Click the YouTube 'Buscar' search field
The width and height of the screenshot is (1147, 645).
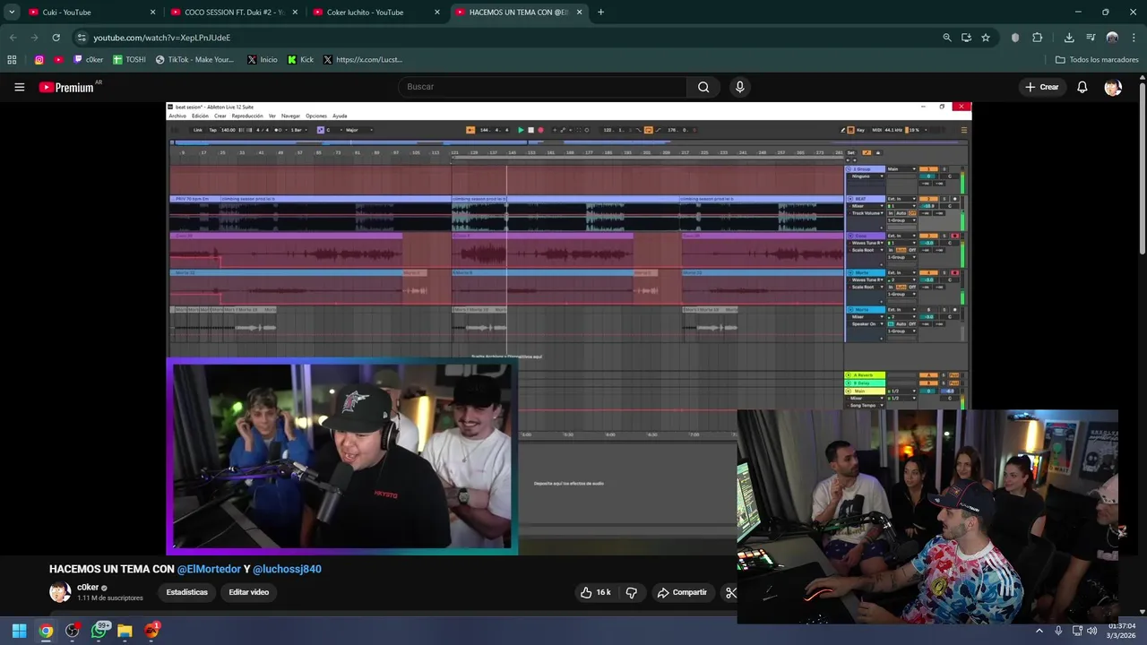tap(542, 87)
